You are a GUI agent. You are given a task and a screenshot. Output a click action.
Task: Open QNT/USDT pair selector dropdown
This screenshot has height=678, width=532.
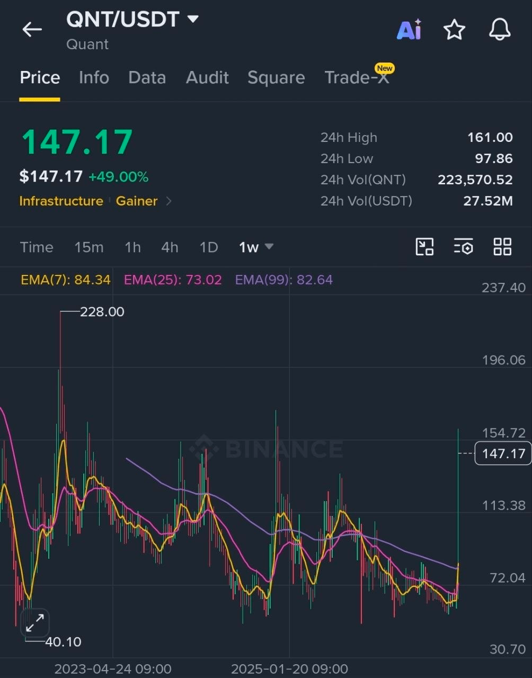coord(132,20)
